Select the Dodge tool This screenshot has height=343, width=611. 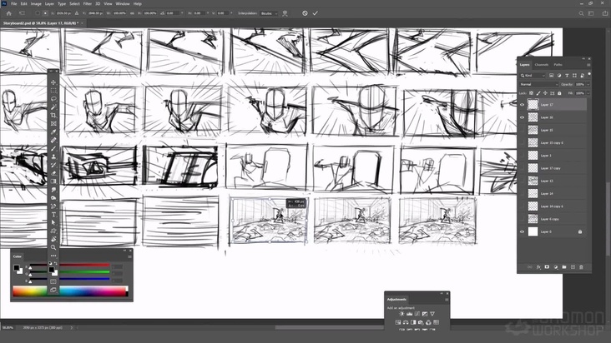tap(53, 197)
